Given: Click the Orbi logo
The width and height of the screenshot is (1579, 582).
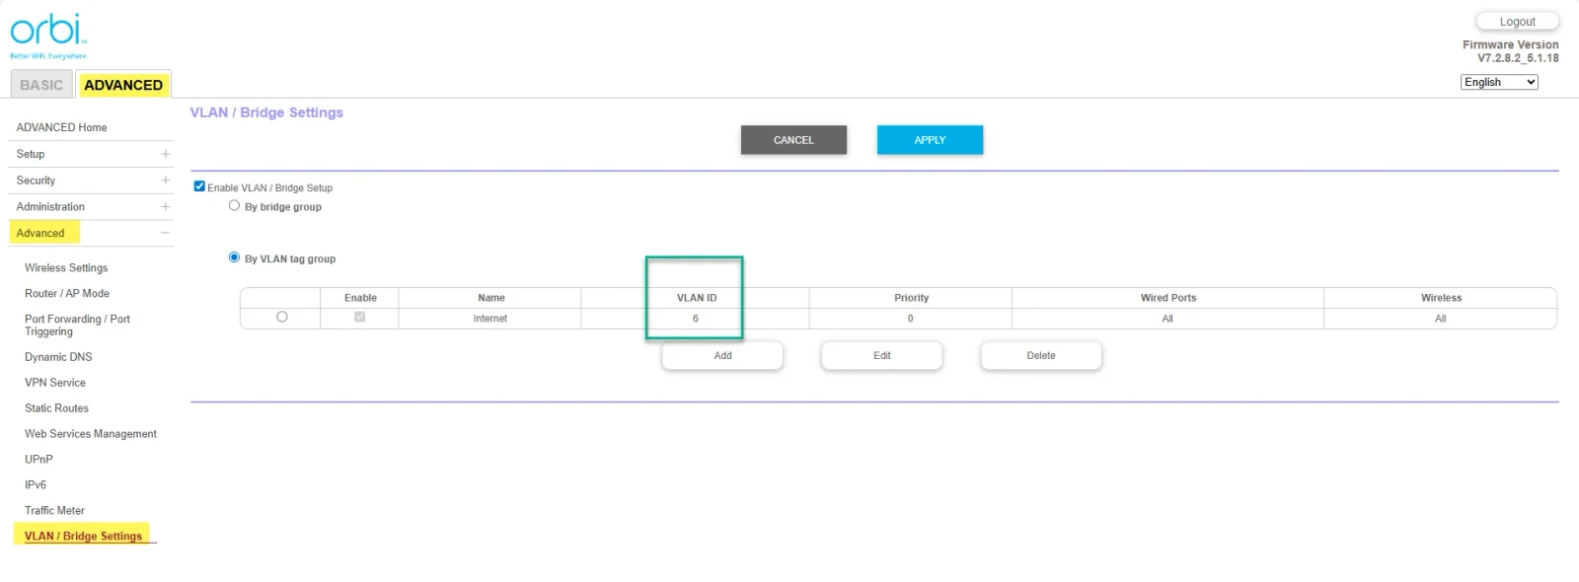Looking at the screenshot, I should click(48, 36).
